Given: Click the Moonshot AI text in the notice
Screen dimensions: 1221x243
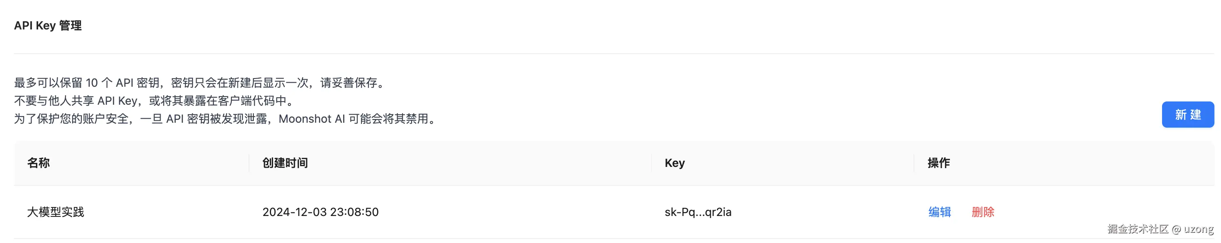Looking at the screenshot, I should 312,119.
